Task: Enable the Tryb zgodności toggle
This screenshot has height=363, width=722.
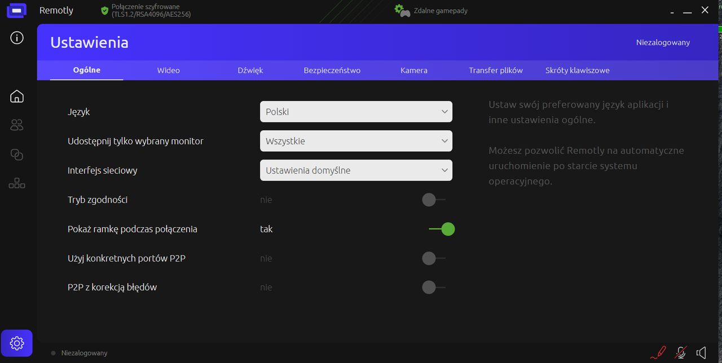Action: pyautogui.click(x=433, y=200)
